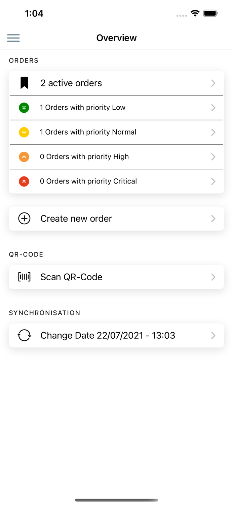This screenshot has width=233, height=506.
Task: Tap the orange High priority icon
Action: [24, 157]
